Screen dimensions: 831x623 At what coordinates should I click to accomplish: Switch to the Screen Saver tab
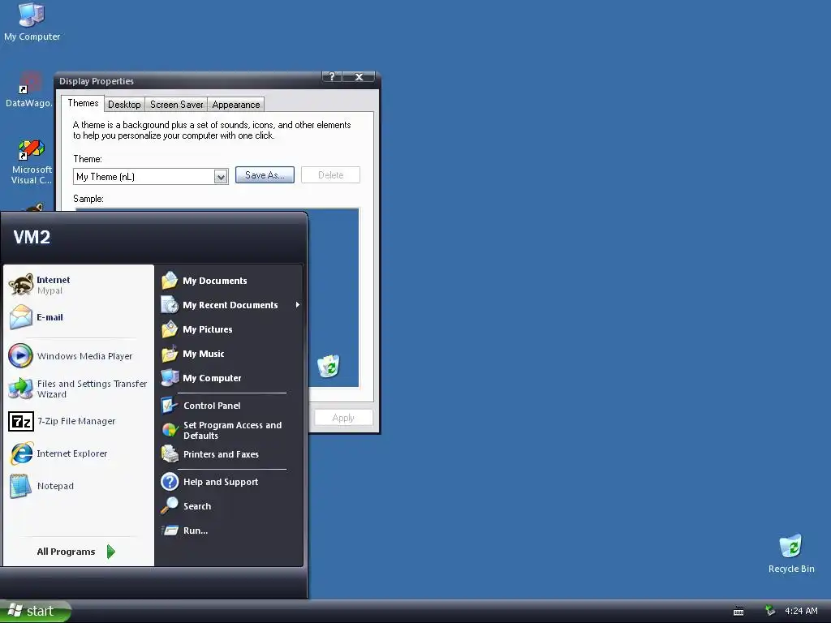pyautogui.click(x=176, y=105)
